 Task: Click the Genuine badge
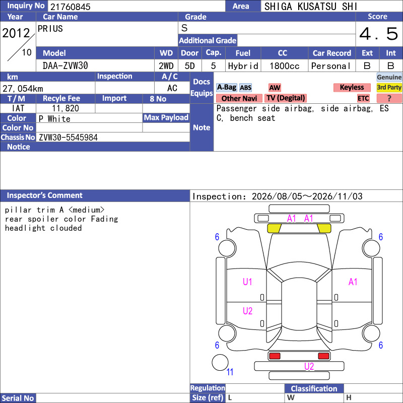(x=389, y=77)
